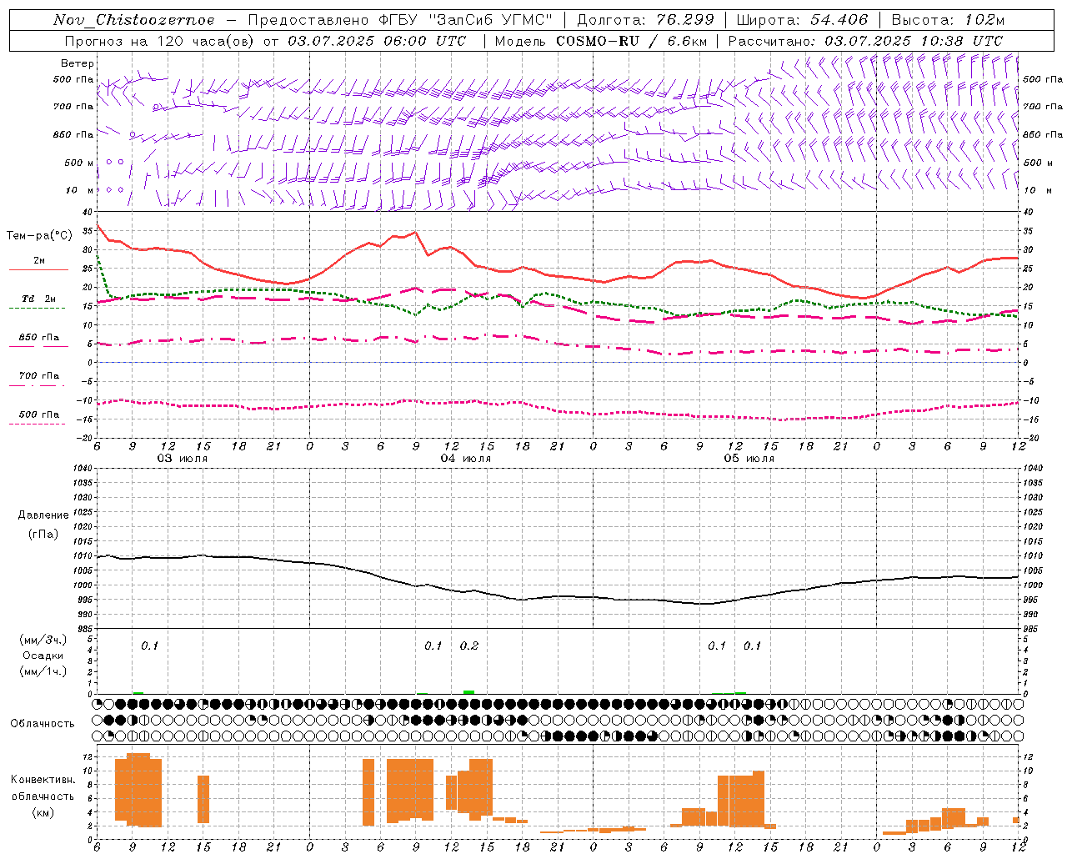Click the date label 05 июля
This screenshot has height=854, width=1067.
pos(749,458)
